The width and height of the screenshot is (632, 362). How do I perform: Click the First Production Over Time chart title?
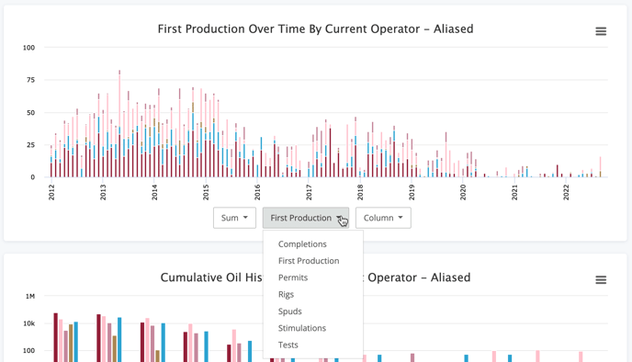tap(315, 29)
